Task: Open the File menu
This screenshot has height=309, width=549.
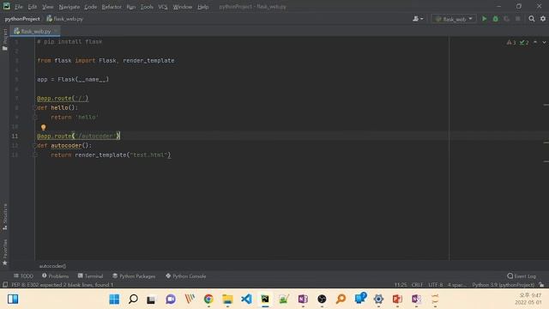Action: (x=19, y=7)
